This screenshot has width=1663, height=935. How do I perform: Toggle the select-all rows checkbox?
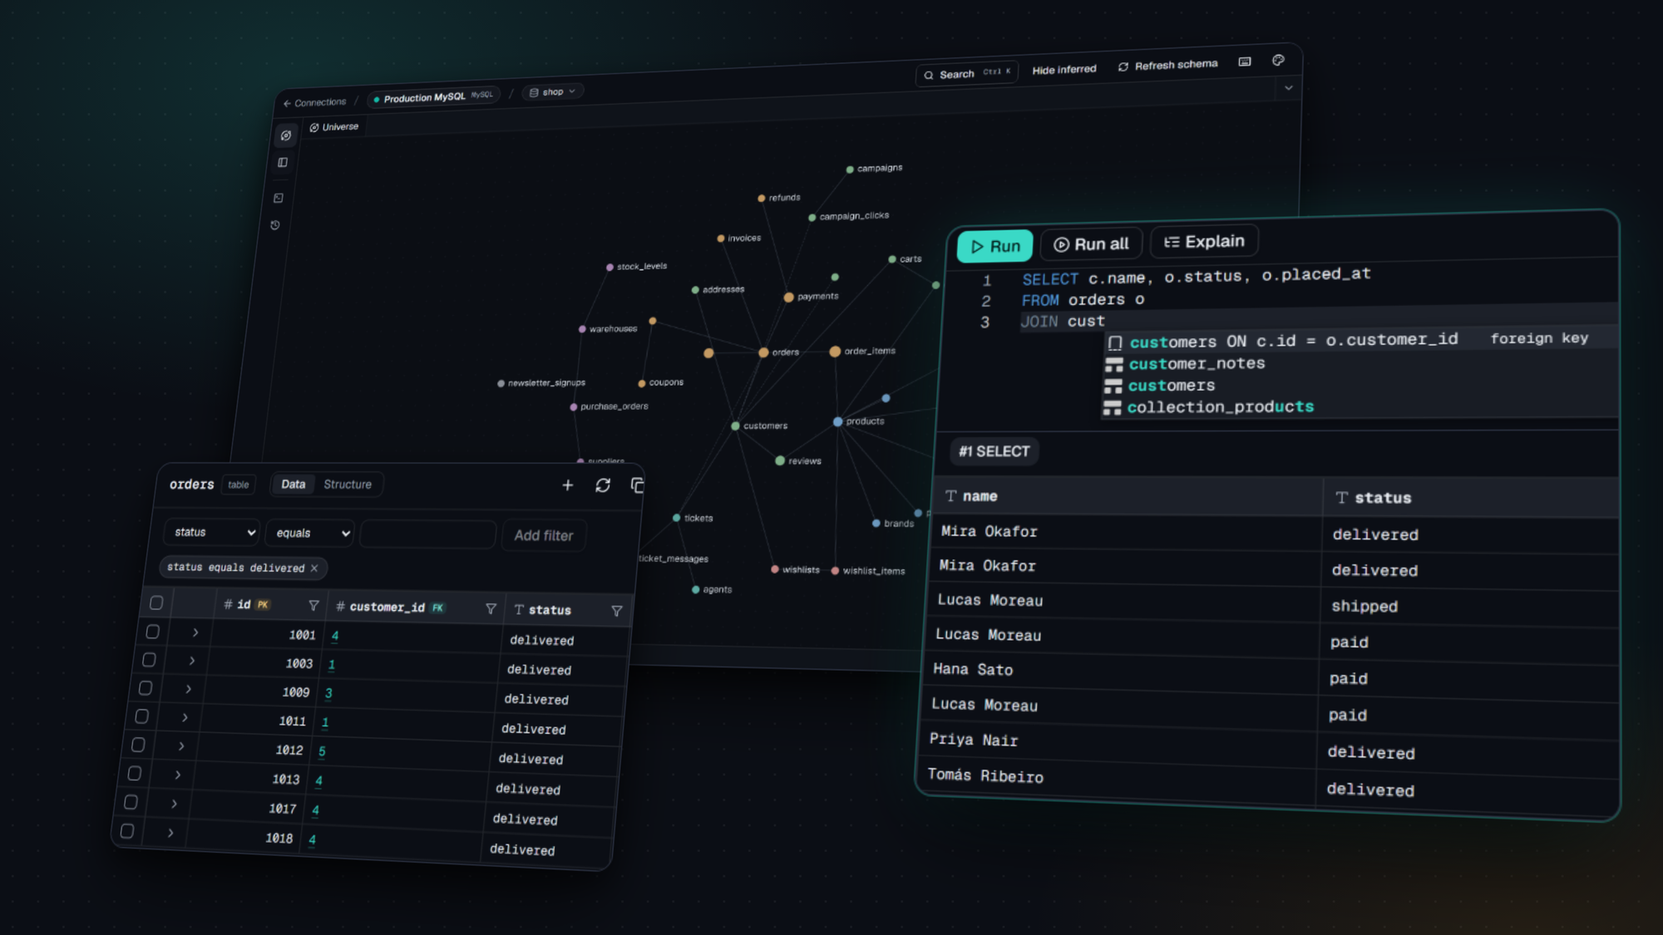point(156,603)
